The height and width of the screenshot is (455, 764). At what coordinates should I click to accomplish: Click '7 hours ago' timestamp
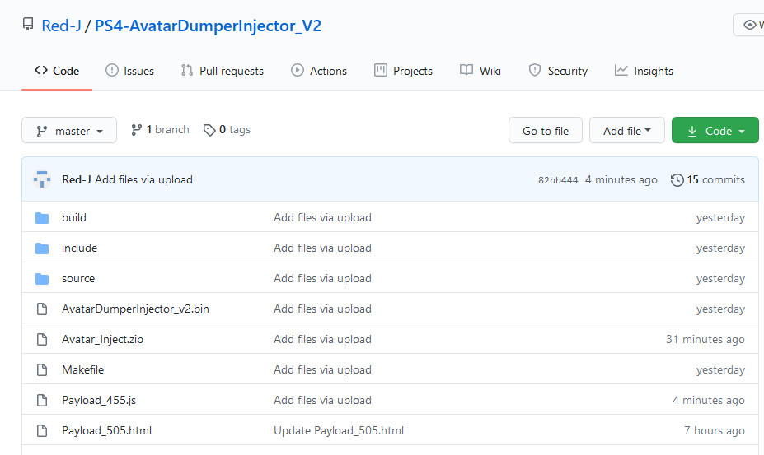714,430
